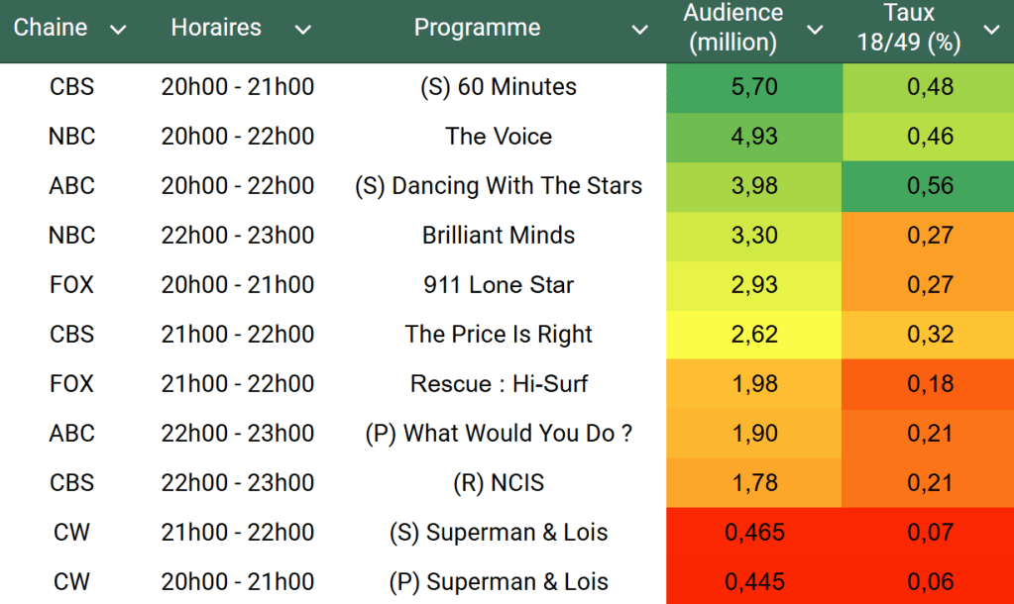Viewport: 1014px width, 604px height.
Task: Select the 0,56 rating cell
Action: pos(930,186)
